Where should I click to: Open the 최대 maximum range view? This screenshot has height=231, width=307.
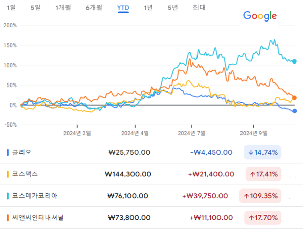199,7
